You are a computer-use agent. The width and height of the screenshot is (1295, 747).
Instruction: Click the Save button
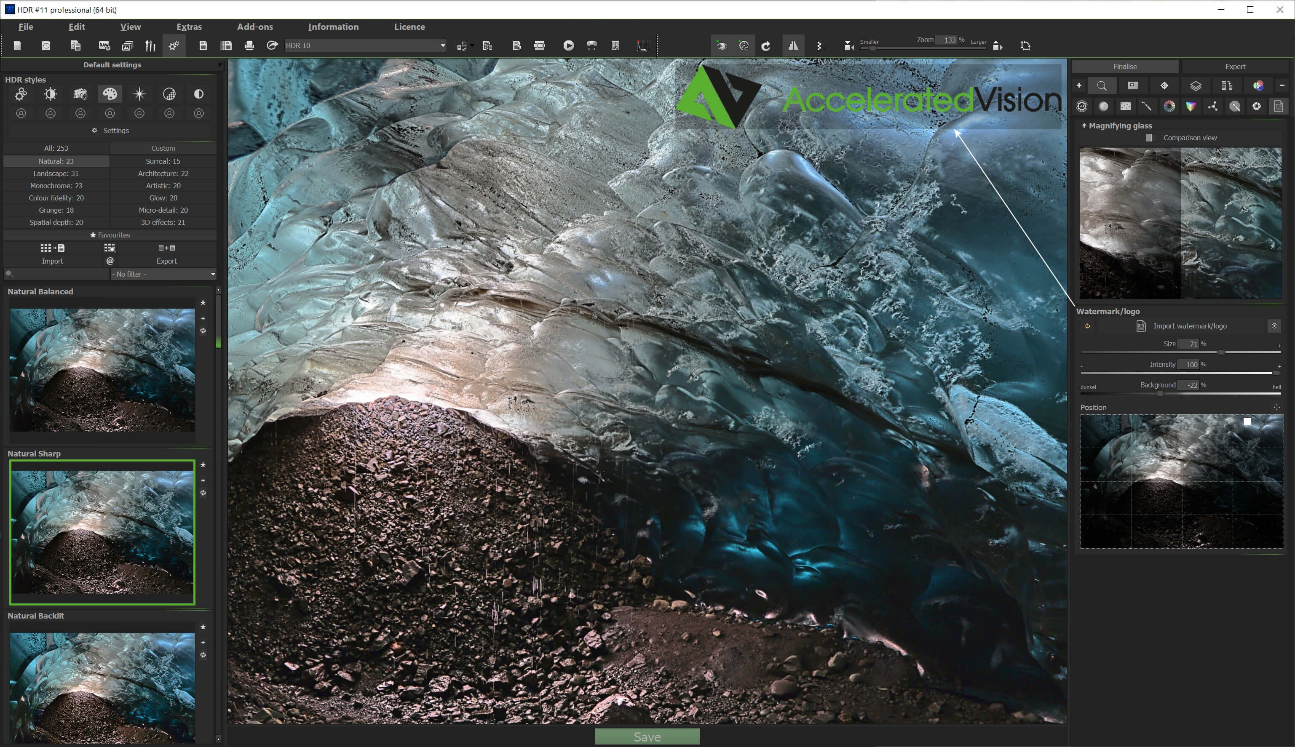[x=647, y=737]
